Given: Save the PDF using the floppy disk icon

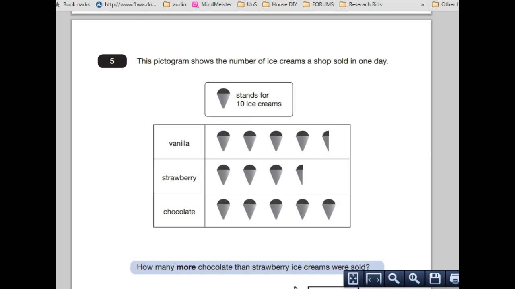Looking at the screenshot, I should click(x=435, y=278).
